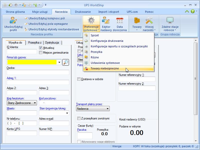Select Wysylka do tab
200x150 pixels.
[x=15, y=43]
